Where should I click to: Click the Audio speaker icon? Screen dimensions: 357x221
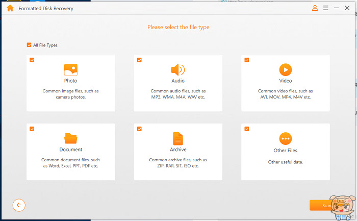(x=178, y=70)
